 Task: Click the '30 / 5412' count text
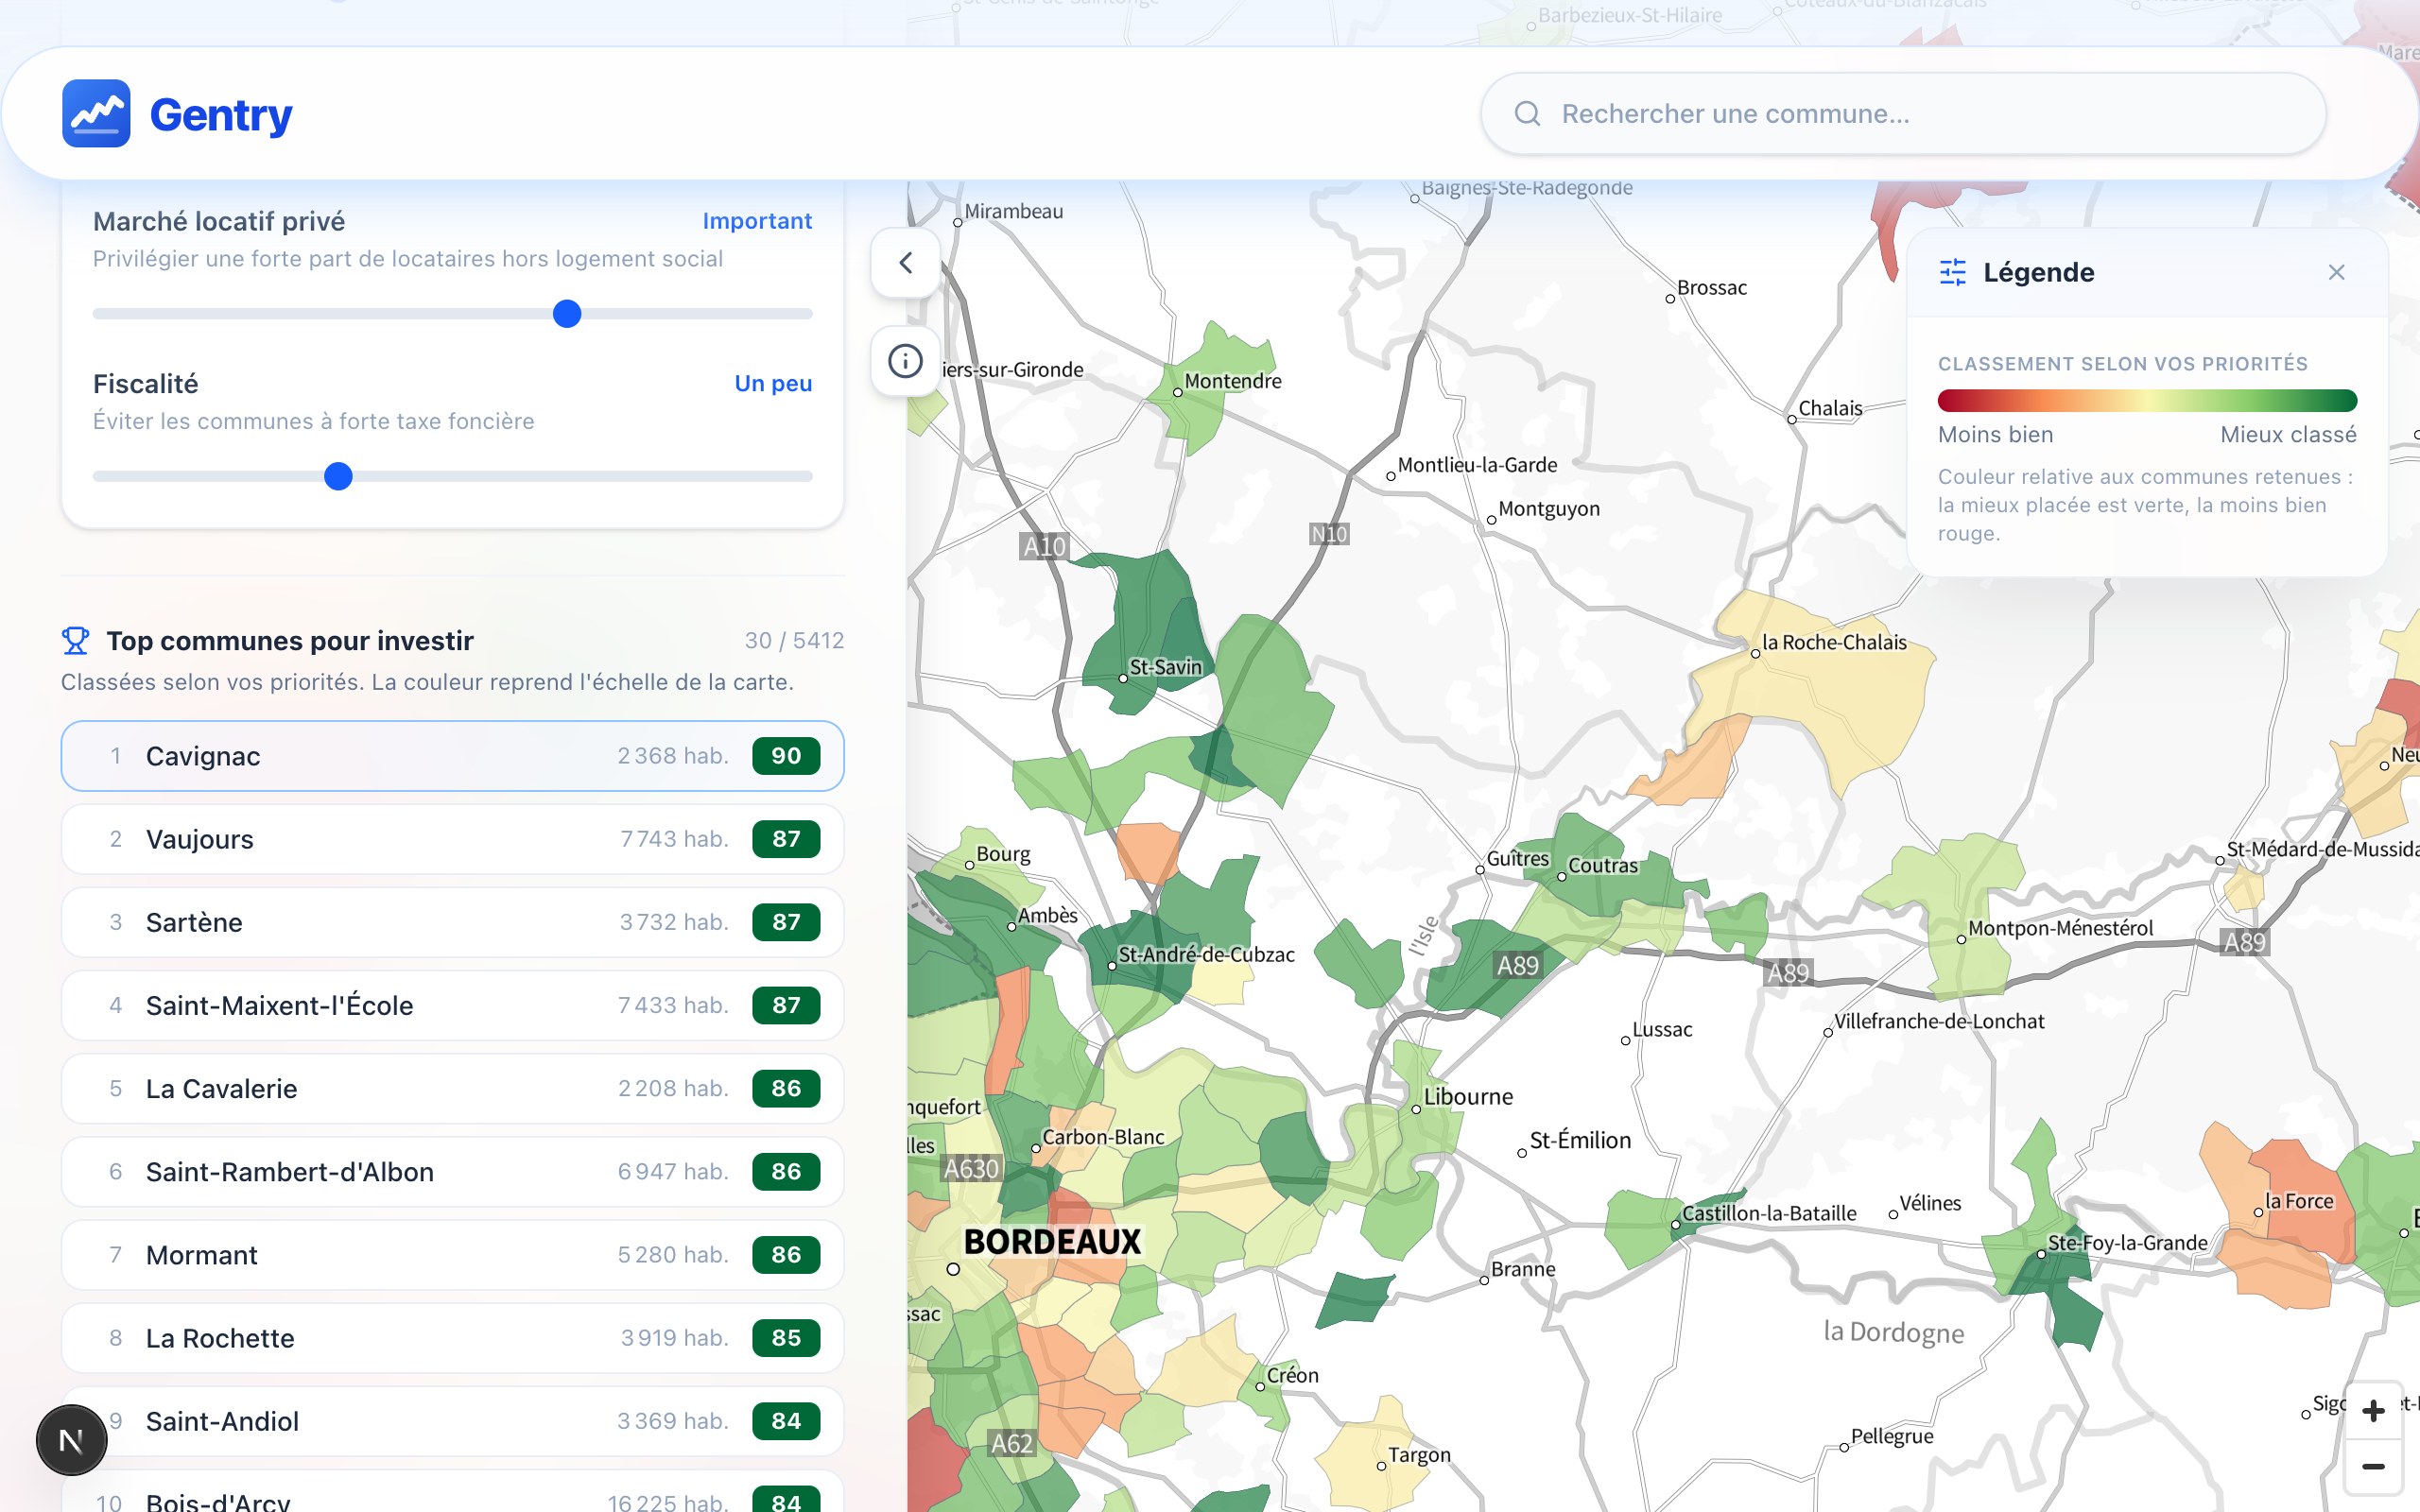pyautogui.click(x=794, y=640)
